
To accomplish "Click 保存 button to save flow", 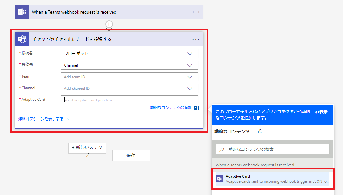I will tap(131, 155).
